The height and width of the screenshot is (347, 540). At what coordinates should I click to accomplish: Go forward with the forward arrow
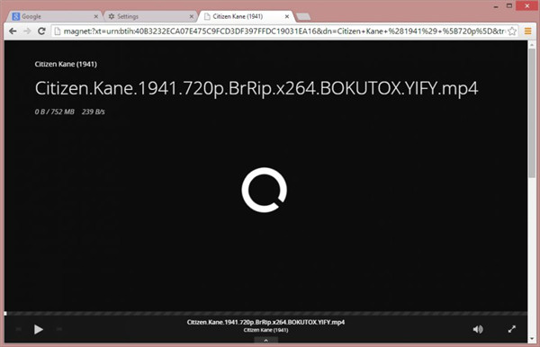coord(27,31)
